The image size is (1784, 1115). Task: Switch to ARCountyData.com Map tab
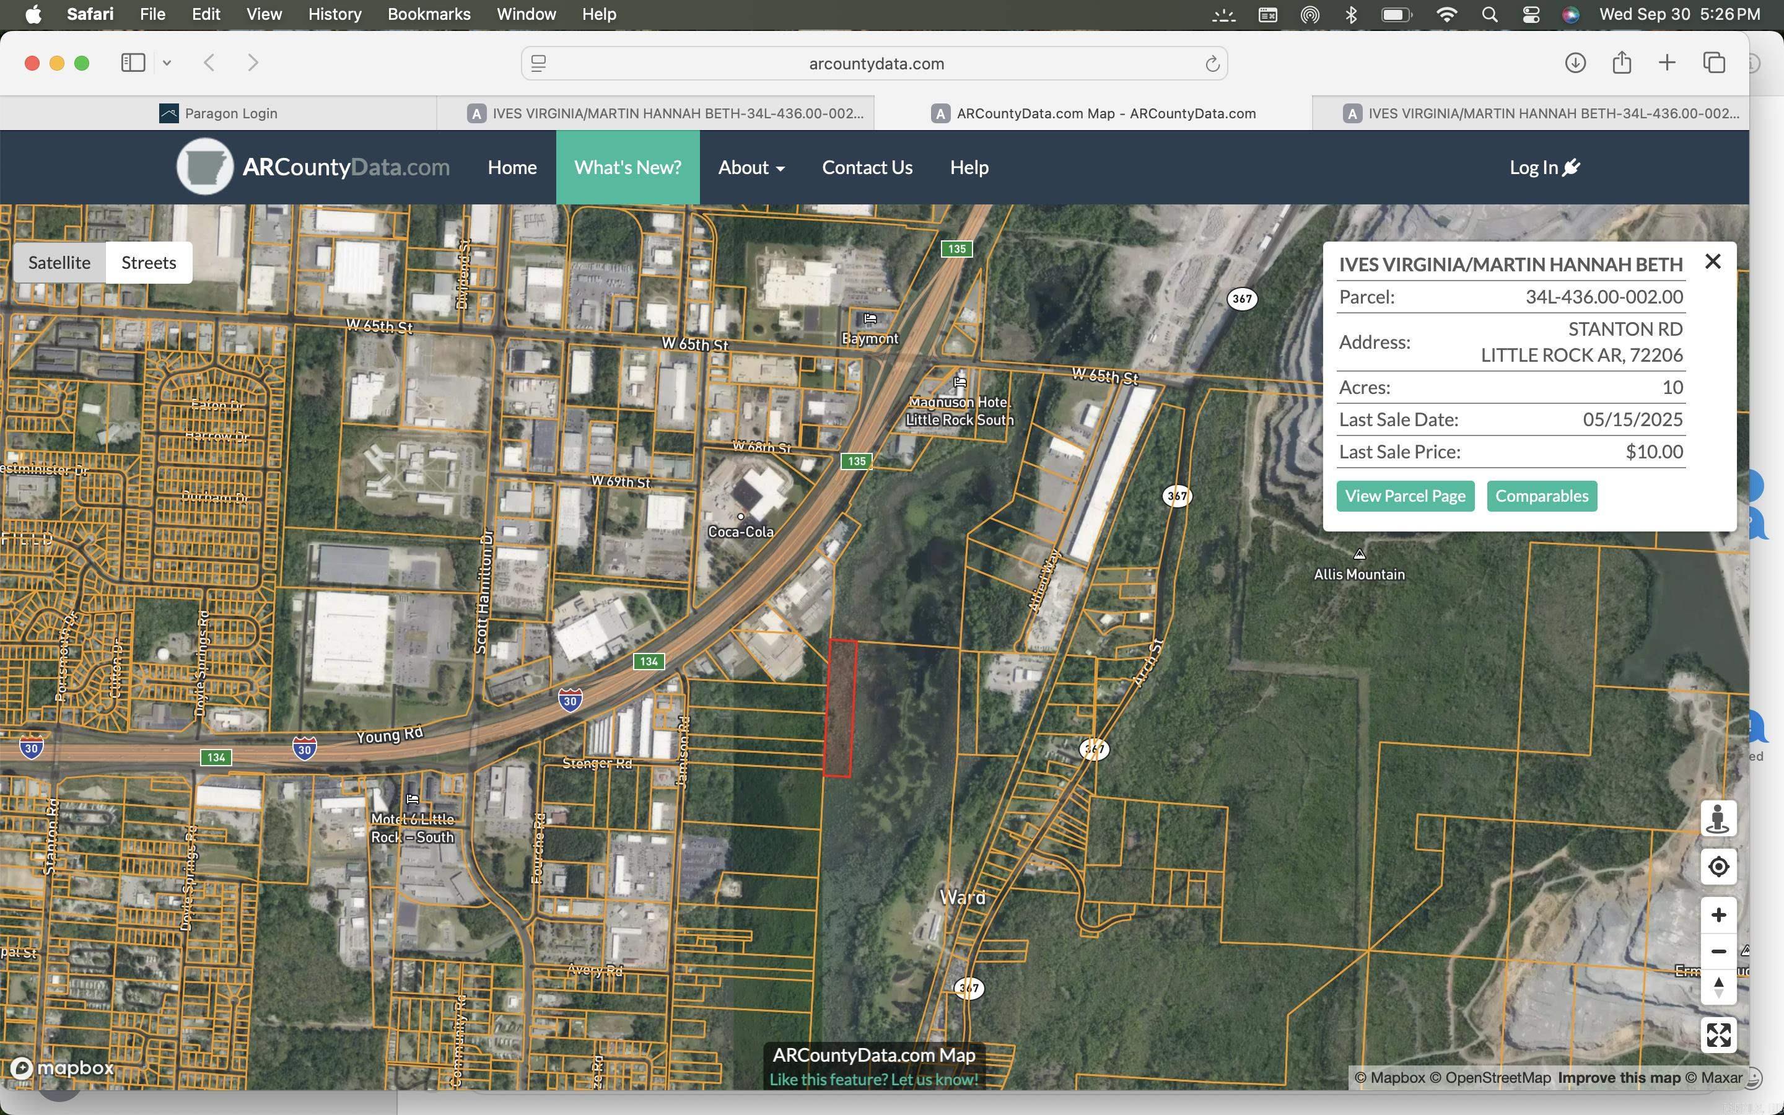click(x=1093, y=113)
